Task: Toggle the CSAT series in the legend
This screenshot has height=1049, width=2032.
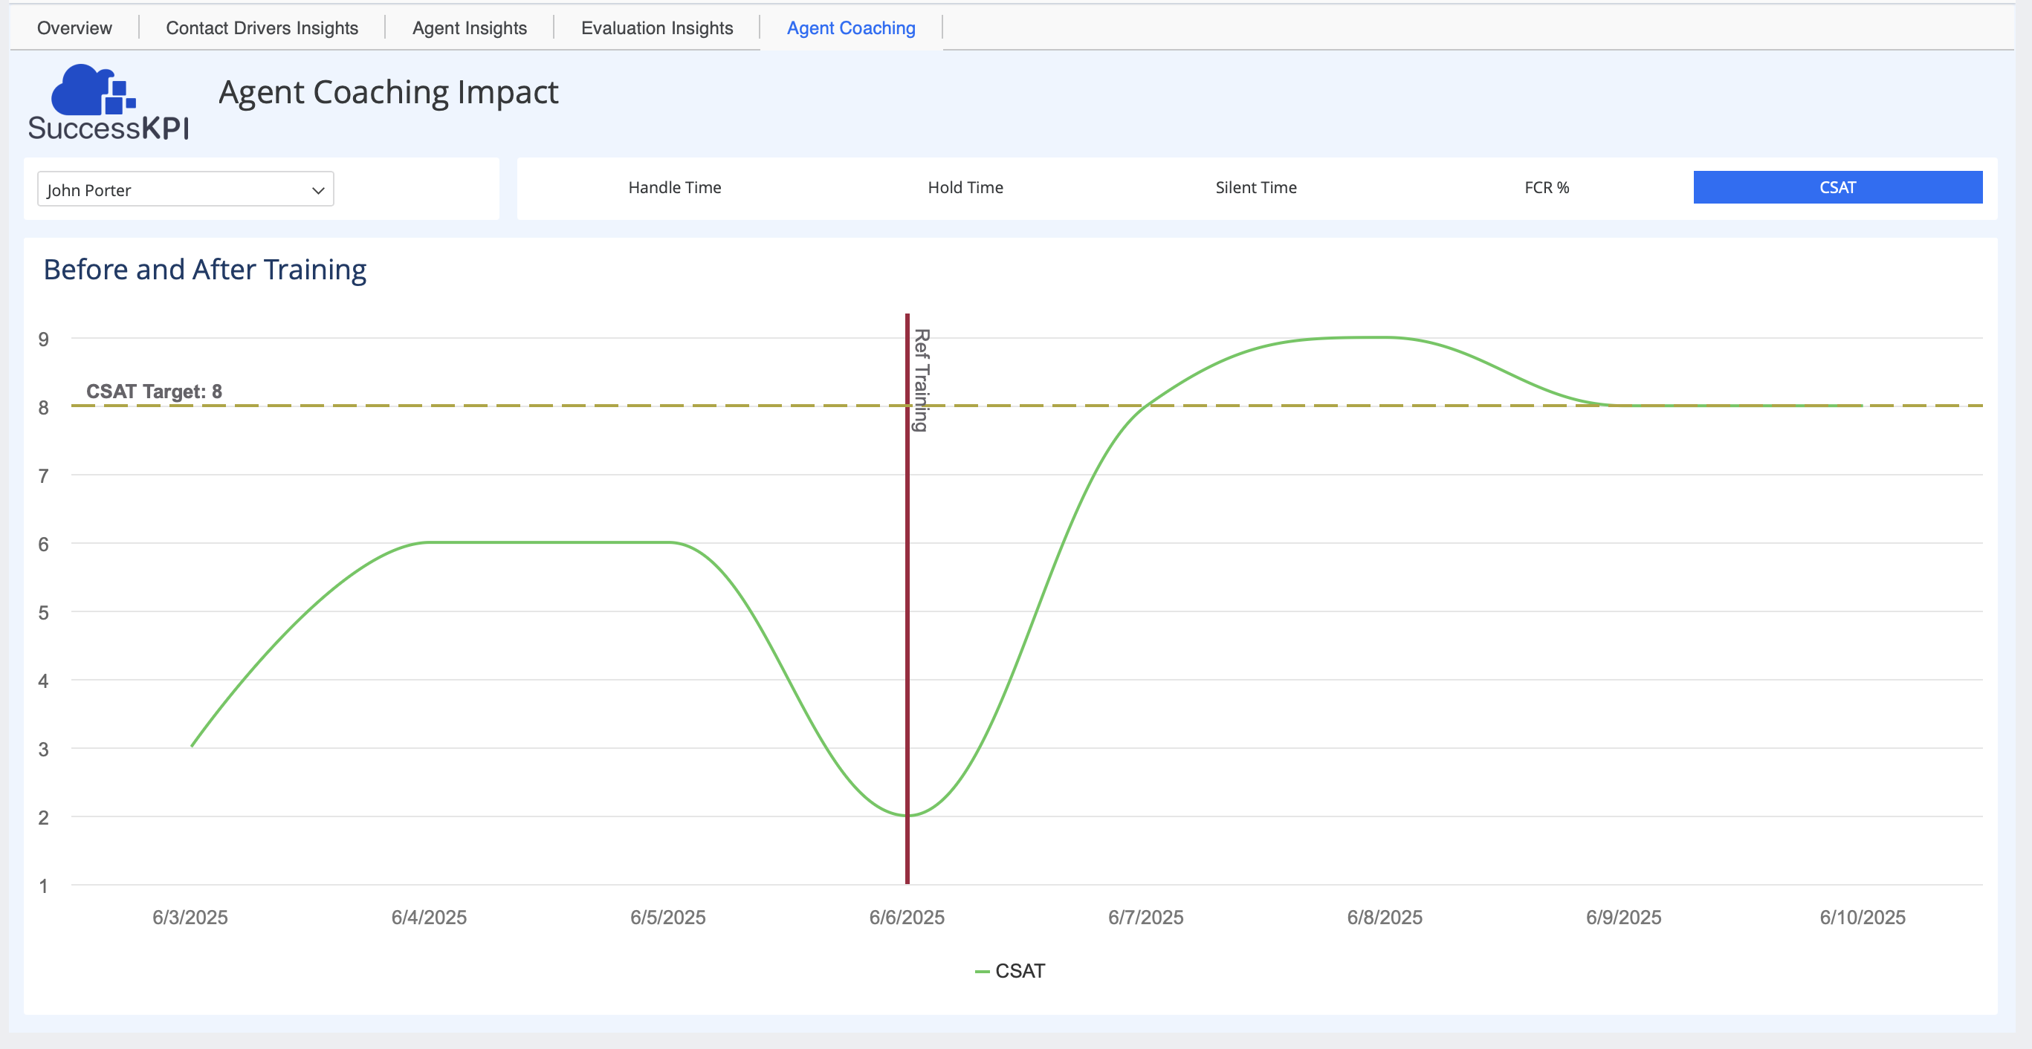Action: coord(1019,971)
